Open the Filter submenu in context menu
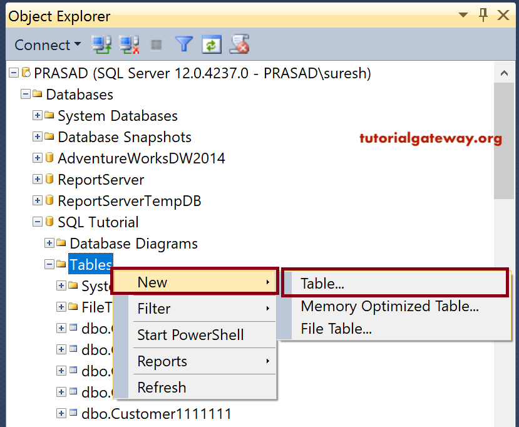This screenshot has width=519, height=427. (x=195, y=309)
